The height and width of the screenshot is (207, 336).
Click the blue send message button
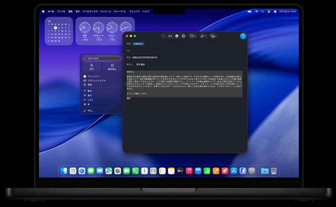click(x=243, y=36)
